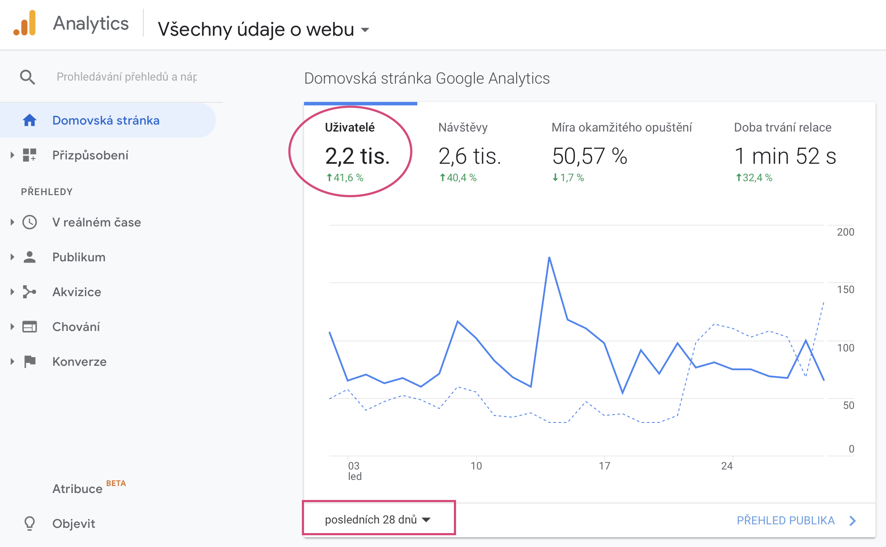Click the 41,6 % users change value
This screenshot has height=547, width=886.
pyautogui.click(x=345, y=178)
